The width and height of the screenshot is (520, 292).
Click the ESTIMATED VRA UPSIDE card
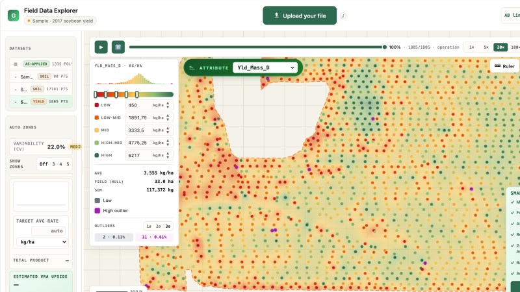(41, 282)
